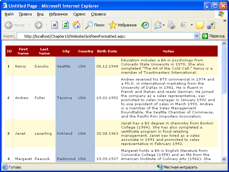The height and width of the screenshot is (172, 229).
Task: Open the Файл menu
Action: pyautogui.click(x=9, y=14)
